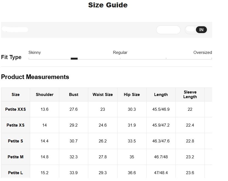The image size is (228, 181).
Task: Select the Skinny fit label
Action: [x=35, y=52]
